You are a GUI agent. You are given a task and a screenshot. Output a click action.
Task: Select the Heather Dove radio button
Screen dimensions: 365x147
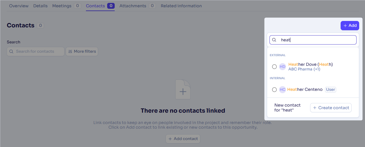tap(274, 67)
